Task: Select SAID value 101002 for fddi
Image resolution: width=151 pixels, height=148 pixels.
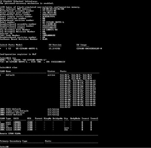Action: pos(17,124)
